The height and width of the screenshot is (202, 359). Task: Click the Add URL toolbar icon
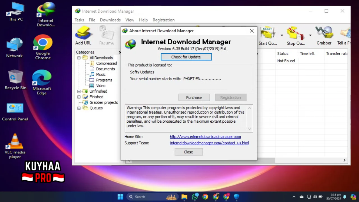point(83,35)
